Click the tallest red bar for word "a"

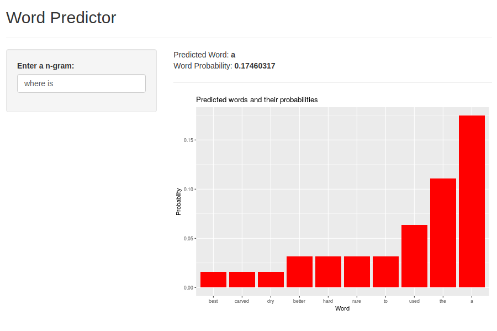point(472,201)
